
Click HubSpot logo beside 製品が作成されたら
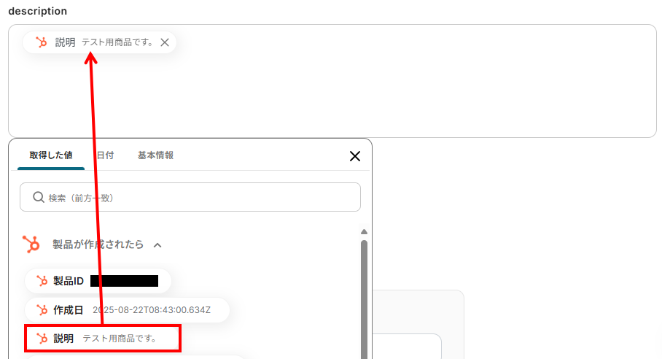tap(31, 244)
